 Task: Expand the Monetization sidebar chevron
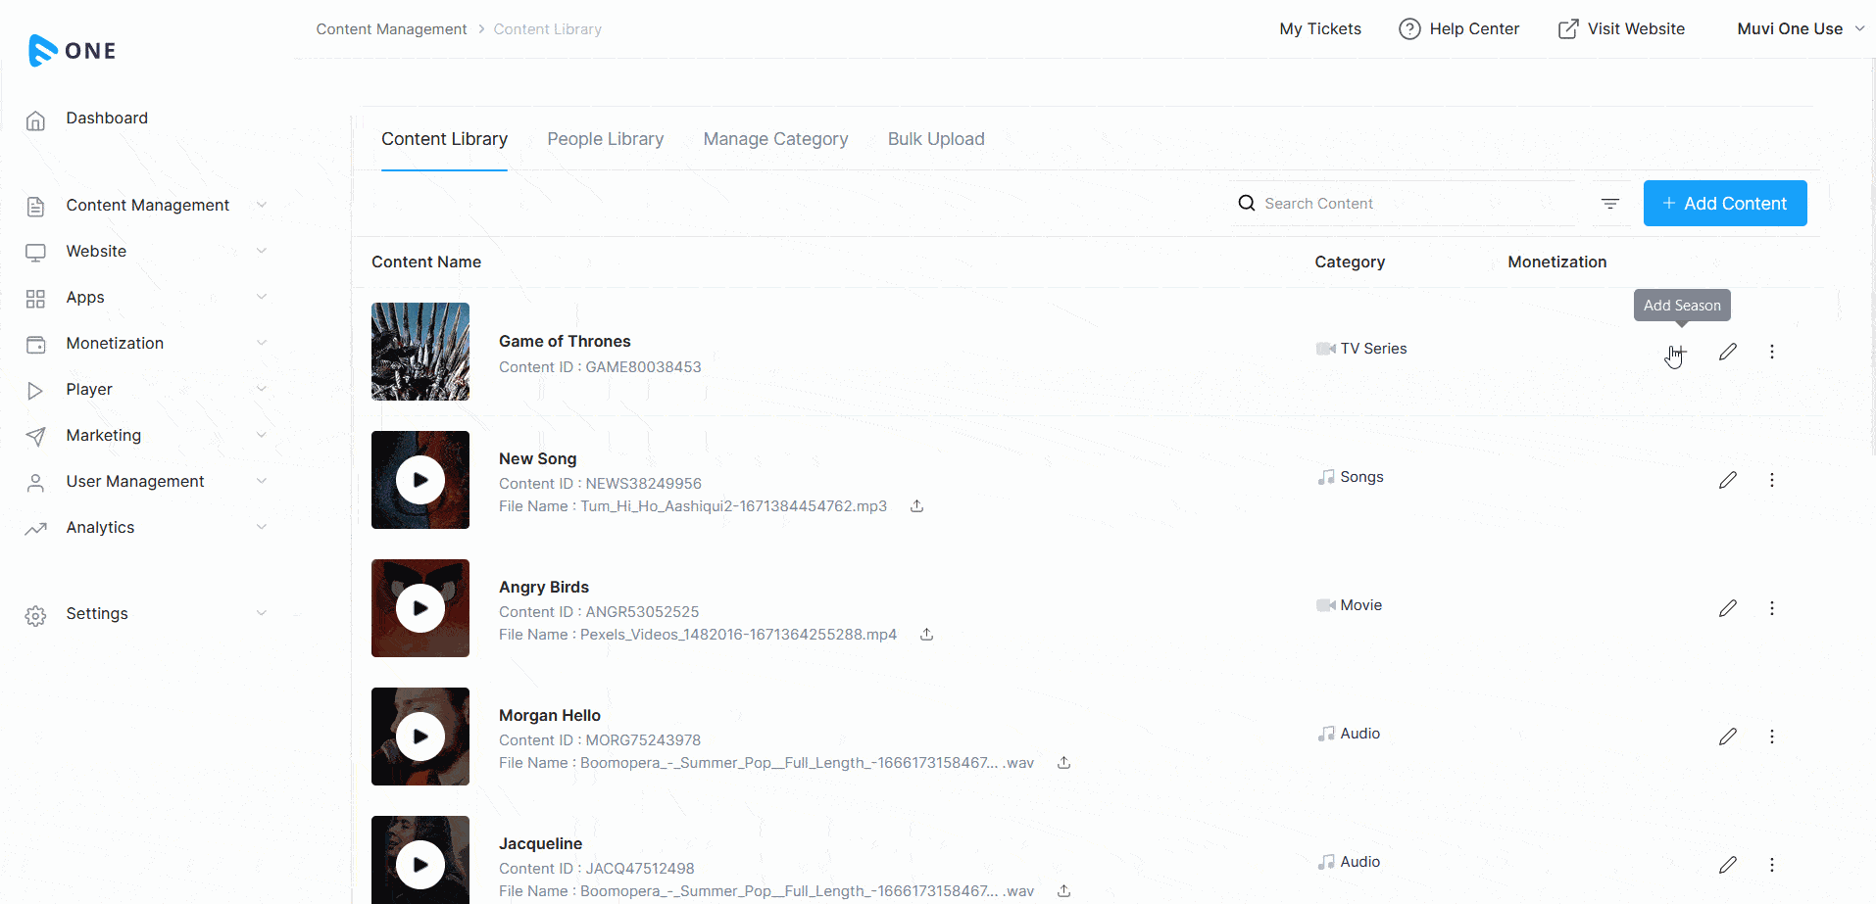tap(262, 343)
